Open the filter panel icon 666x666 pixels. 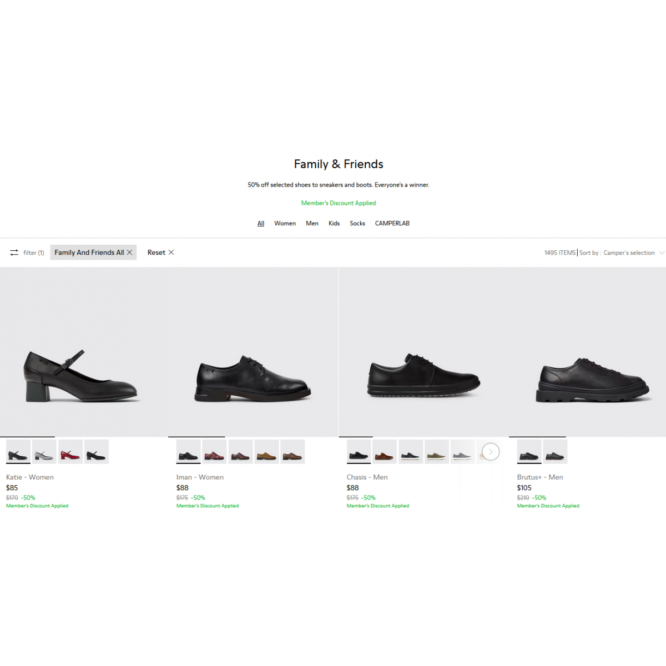pos(14,253)
